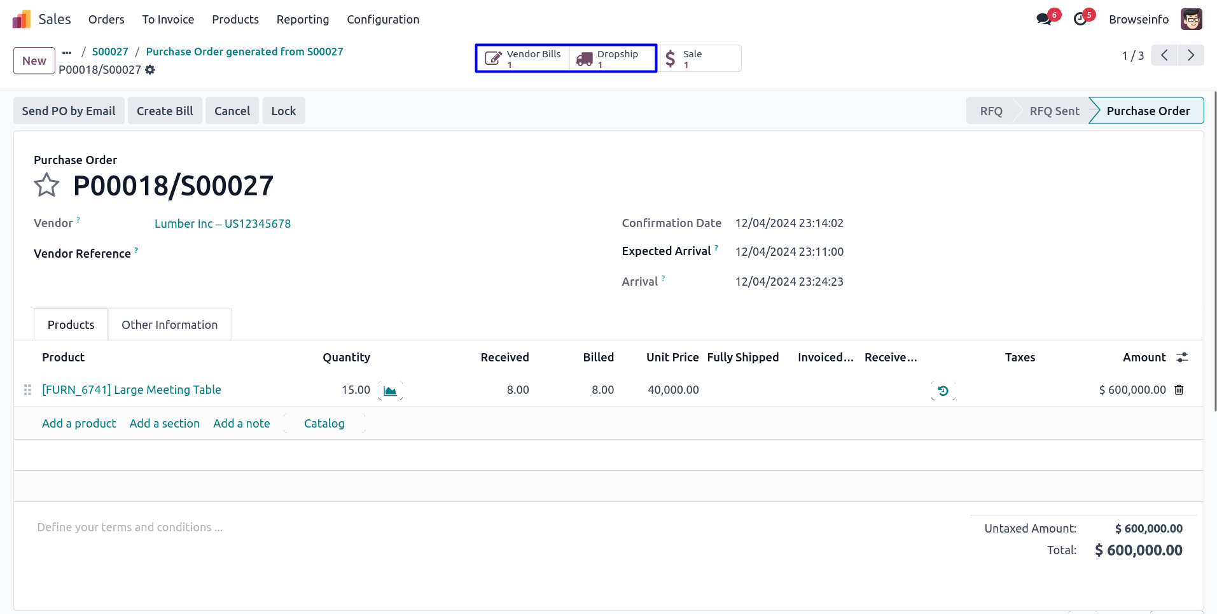
Task: Toggle optional columns settings icon
Action: pyautogui.click(x=1182, y=358)
